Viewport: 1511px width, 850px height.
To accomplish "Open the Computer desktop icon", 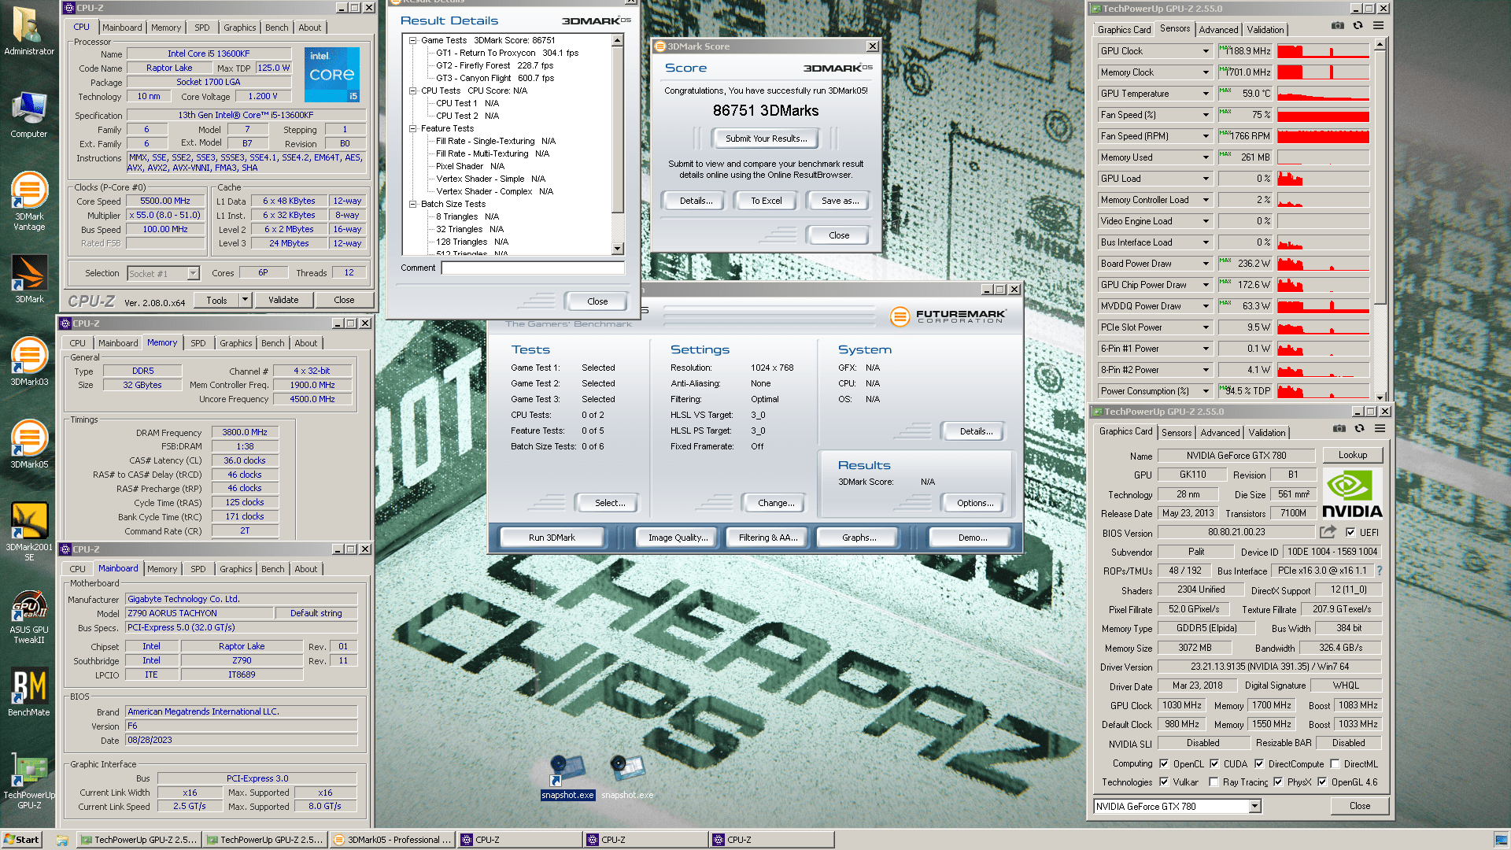I will [x=29, y=115].
